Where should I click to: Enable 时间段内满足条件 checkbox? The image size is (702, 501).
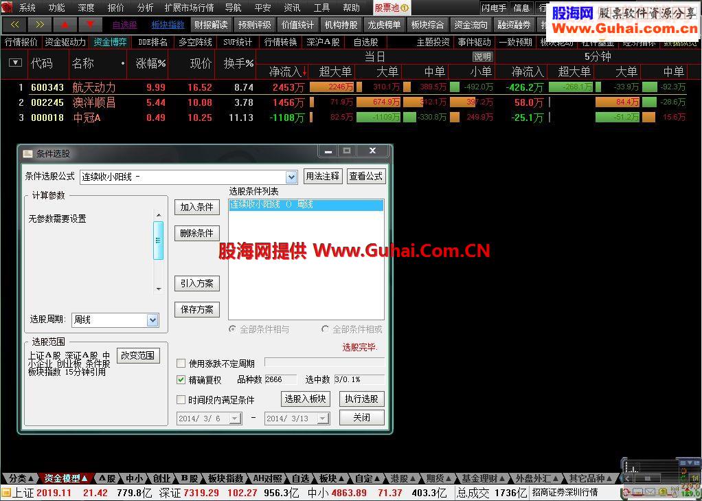point(181,399)
